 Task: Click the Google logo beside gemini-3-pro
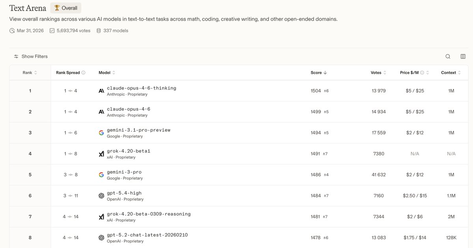click(x=101, y=175)
